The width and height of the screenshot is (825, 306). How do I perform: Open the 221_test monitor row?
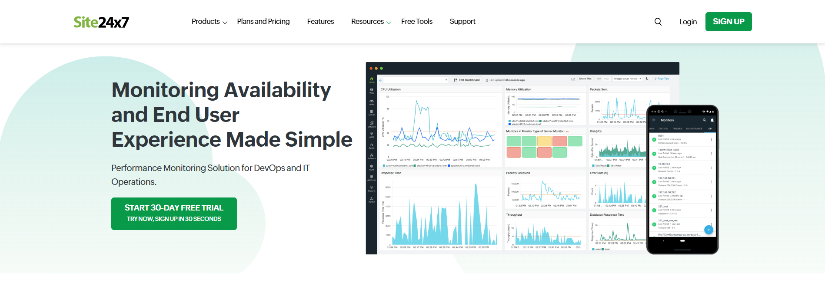coord(682,210)
